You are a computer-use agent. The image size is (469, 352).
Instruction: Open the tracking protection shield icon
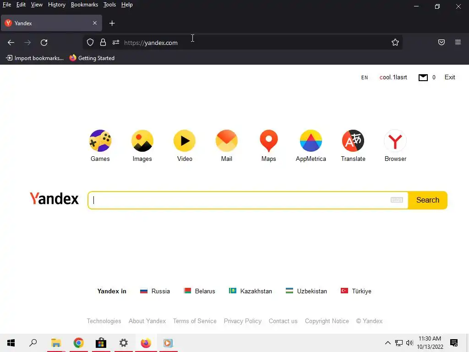[x=90, y=43]
